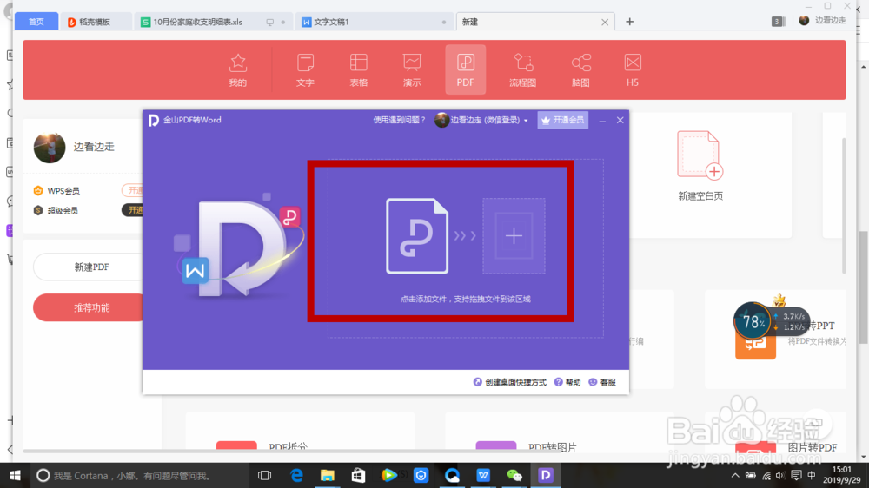Click display icon on xls tab
The image size is (869, 488).
tap(270, 23)
